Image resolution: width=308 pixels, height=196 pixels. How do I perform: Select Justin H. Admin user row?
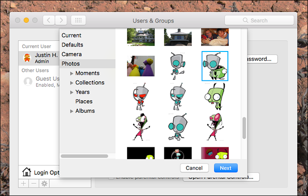point(39,58)
